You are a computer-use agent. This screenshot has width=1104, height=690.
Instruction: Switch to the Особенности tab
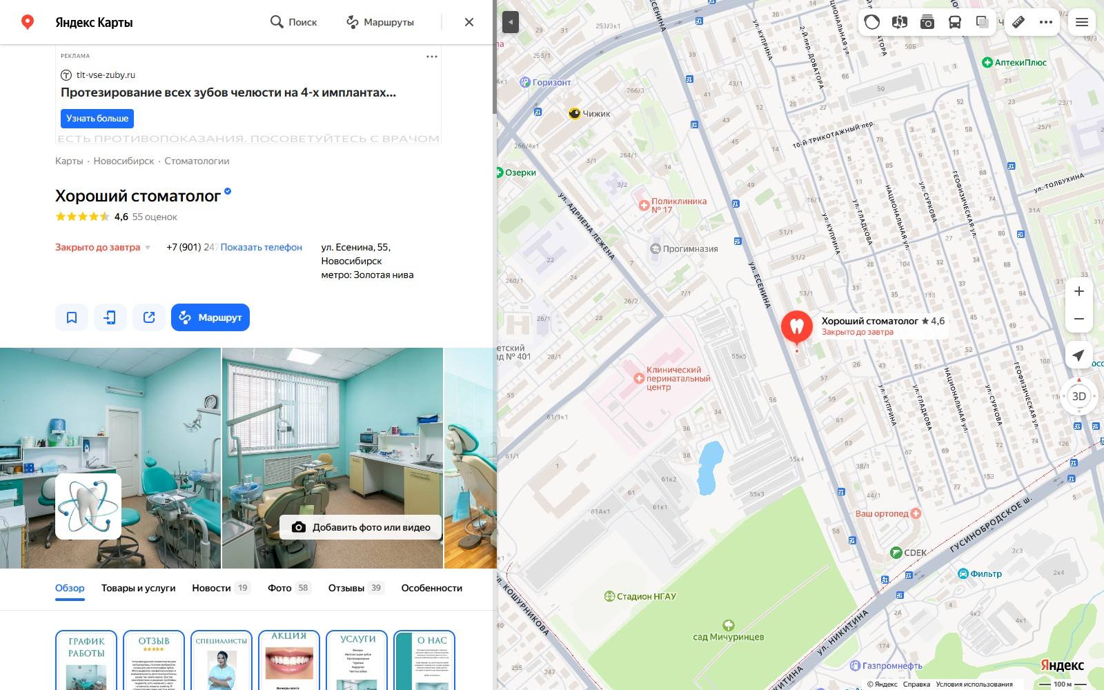[x=432, y=588]
